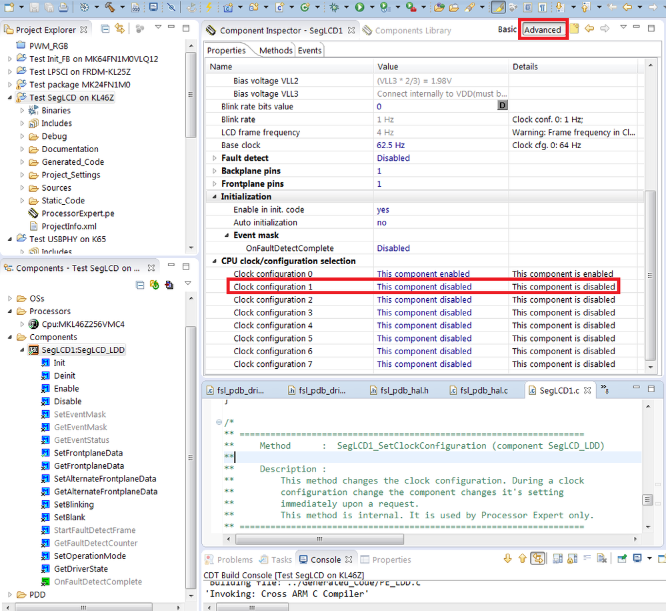Toggle console Wrap/Switch arrows button

[537, 558]
